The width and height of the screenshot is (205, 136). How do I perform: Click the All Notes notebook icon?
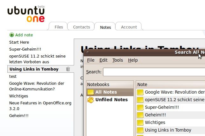click(x=91, y=92)
